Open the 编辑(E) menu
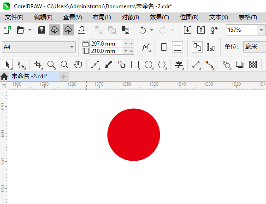 point(43,17)
